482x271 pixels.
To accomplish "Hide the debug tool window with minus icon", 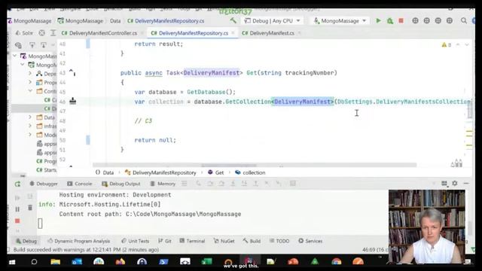I will 466,183.
